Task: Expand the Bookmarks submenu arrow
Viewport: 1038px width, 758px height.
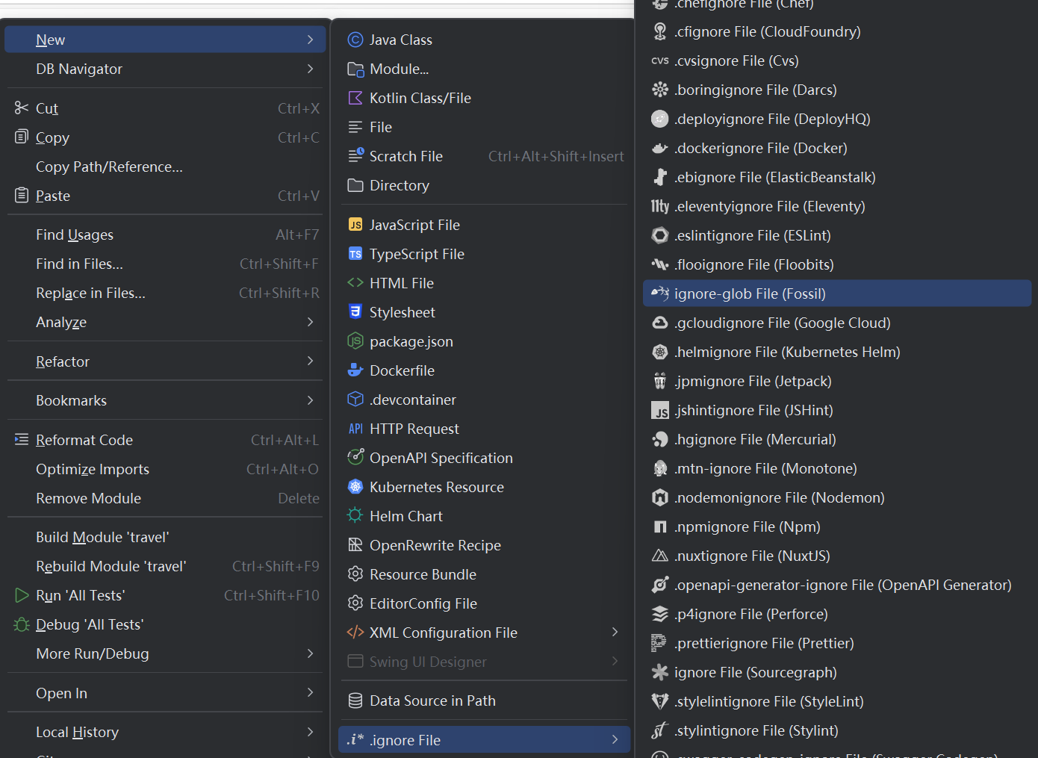Action: (x=311, y=400)
